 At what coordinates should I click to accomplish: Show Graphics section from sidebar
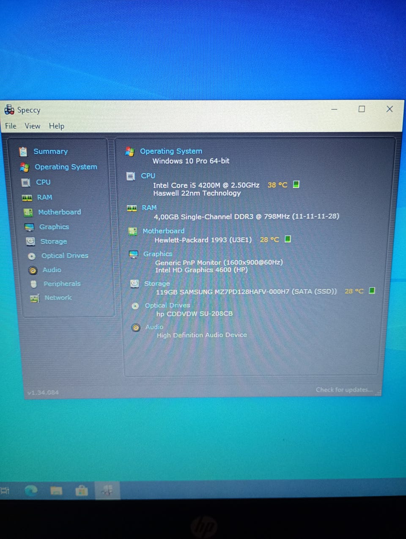[x=54, y=227]
